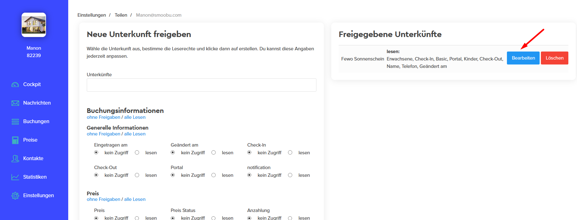Screen dimensions: 577x220
Task: Choose 'kein Zugriff' for Geändert am
Action: pyautogui.click(x=173, y=152)
